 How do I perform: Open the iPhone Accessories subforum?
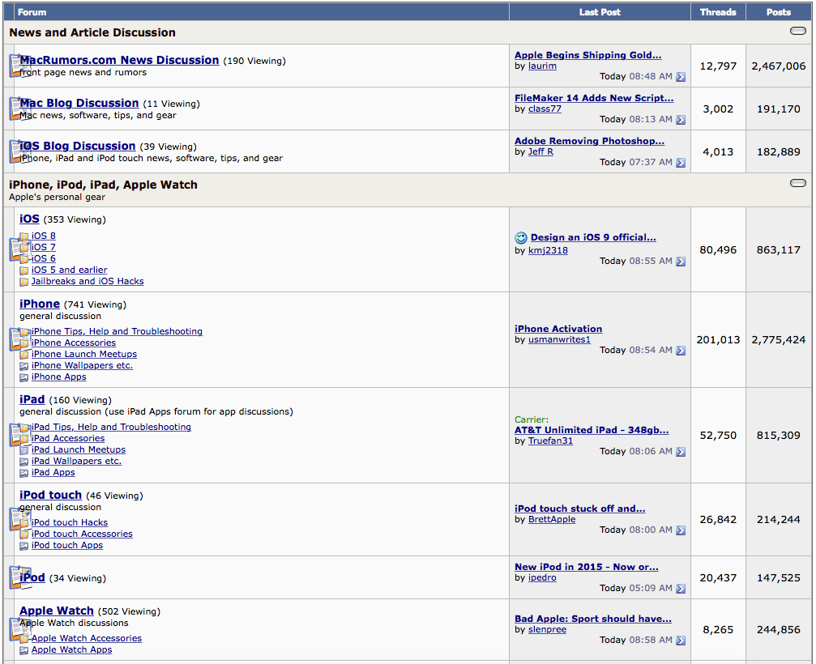pyautogui.click(x=74, y=343)
